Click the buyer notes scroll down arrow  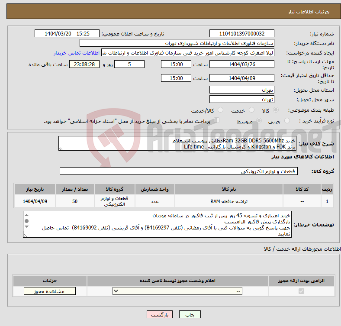(26, 227)
